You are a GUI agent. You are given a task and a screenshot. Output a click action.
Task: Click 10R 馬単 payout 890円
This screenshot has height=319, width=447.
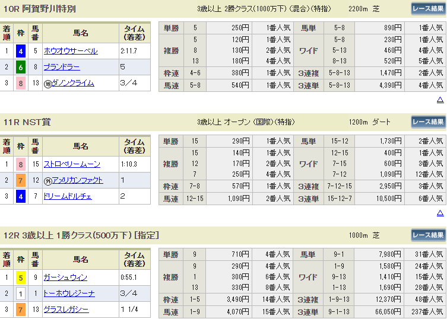[x=392, y=28]
